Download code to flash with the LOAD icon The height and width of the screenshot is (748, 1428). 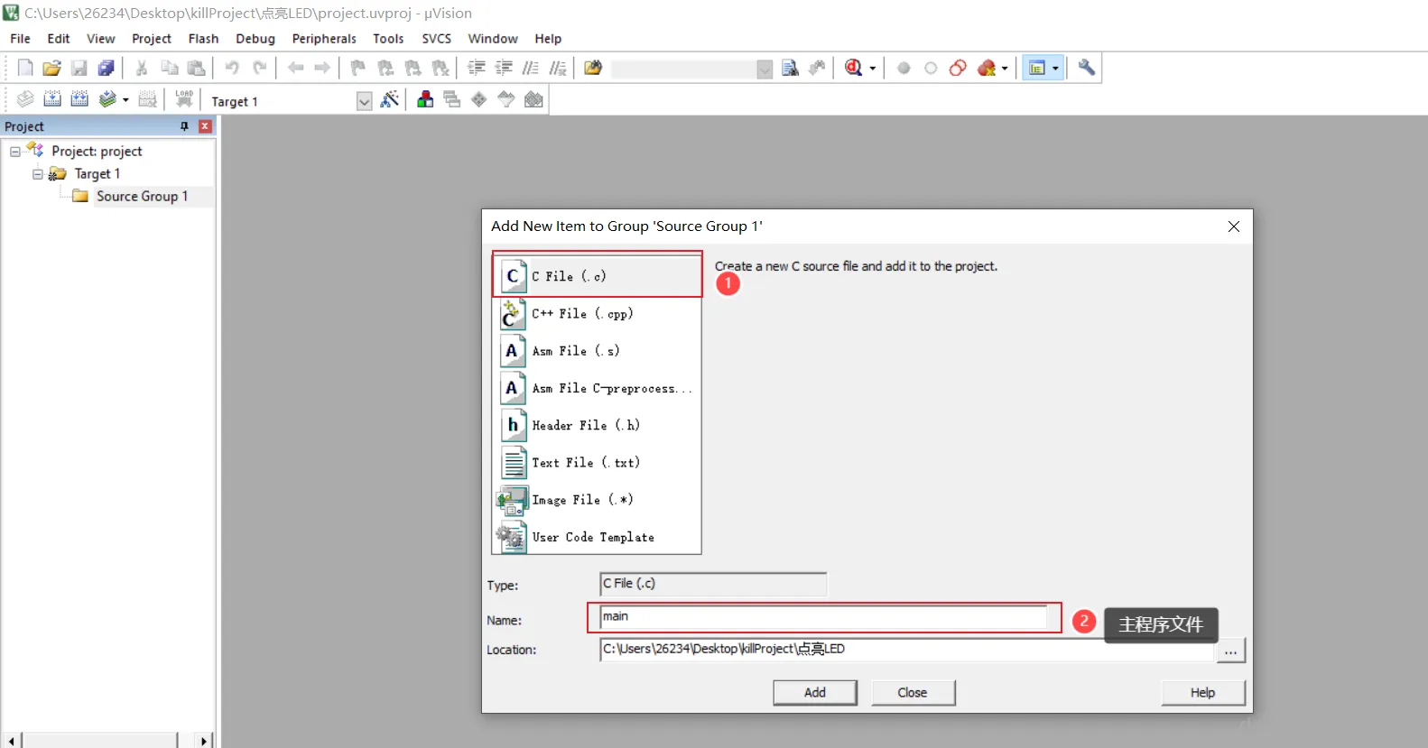point(184,99)
